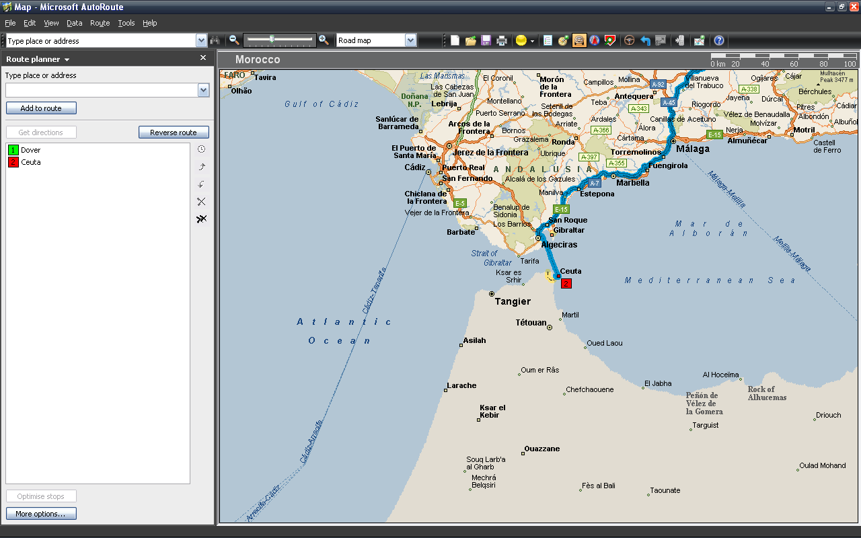The image size is (861, 538).
Task: Click the Help question mark icon
Action: coord(718,40)
